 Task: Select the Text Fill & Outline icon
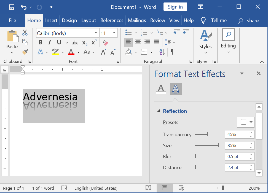pyautogui.click(x=161, y=89)
